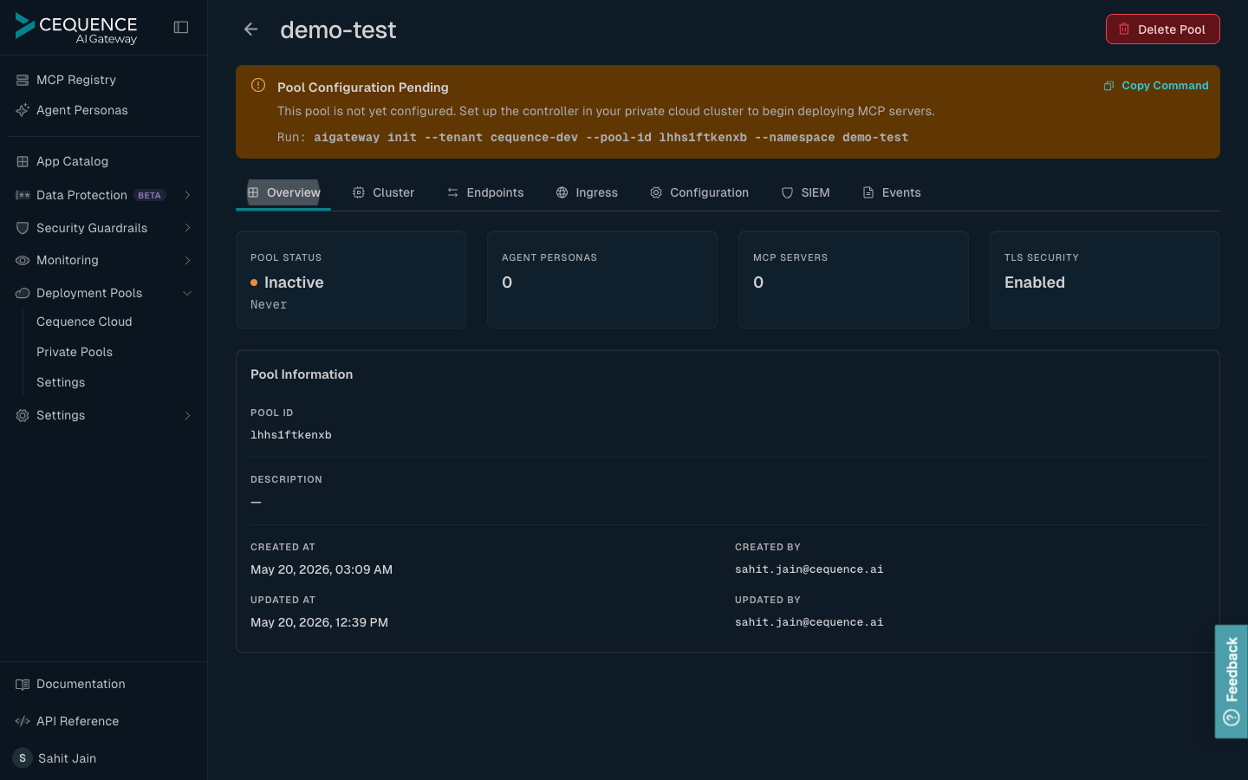The image size is (1248, 780).
Task: View the Events tab
Action: pos(892,192)
